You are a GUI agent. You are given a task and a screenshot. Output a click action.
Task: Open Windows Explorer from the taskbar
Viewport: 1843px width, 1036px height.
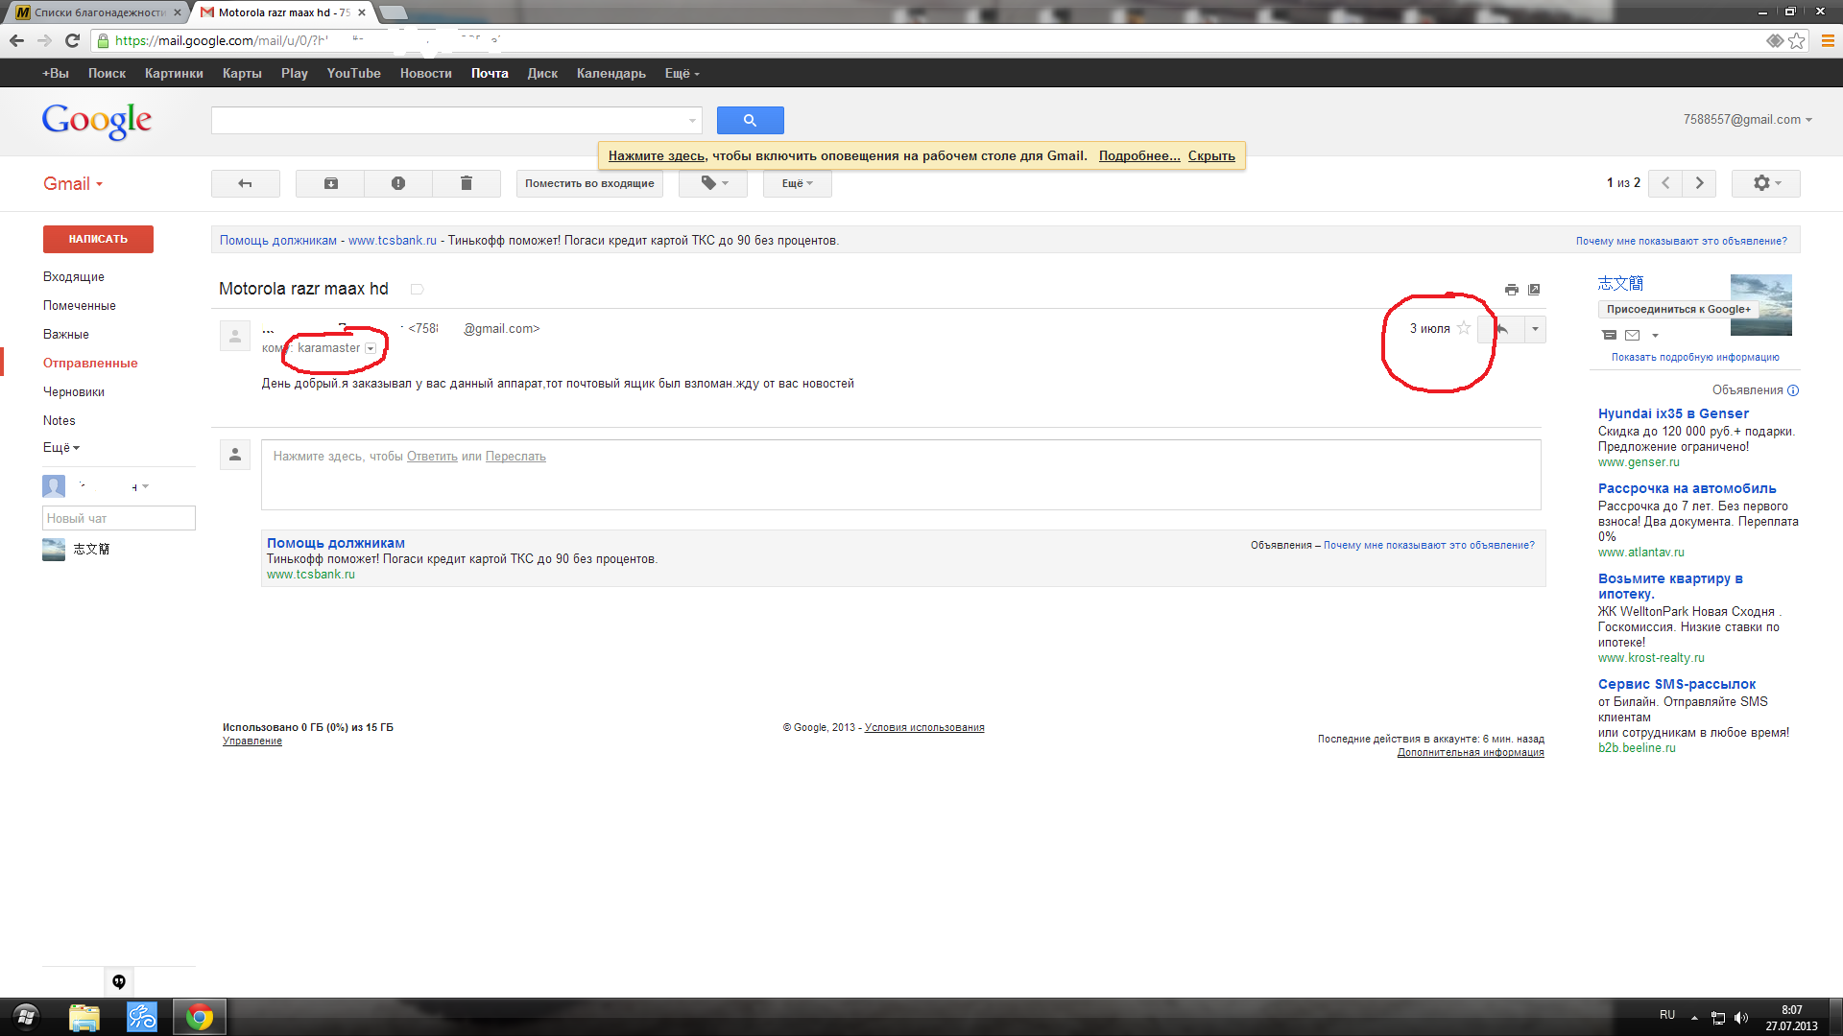click(84, 1017)
